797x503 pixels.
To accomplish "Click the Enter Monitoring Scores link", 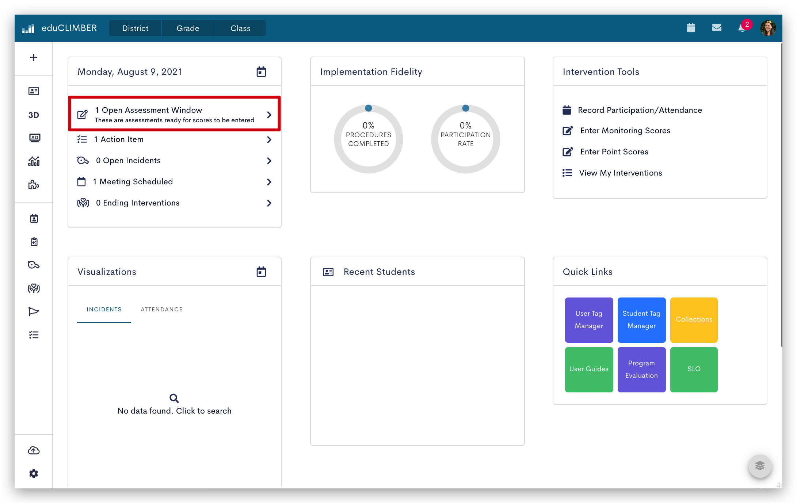I will 625,130.
